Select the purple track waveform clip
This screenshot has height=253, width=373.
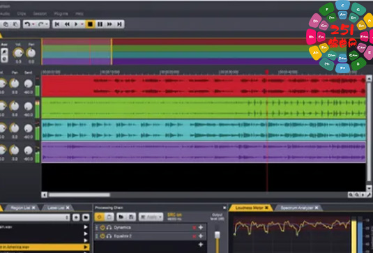204,152
